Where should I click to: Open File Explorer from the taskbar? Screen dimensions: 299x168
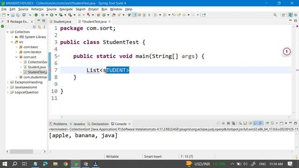pos(55,164)
